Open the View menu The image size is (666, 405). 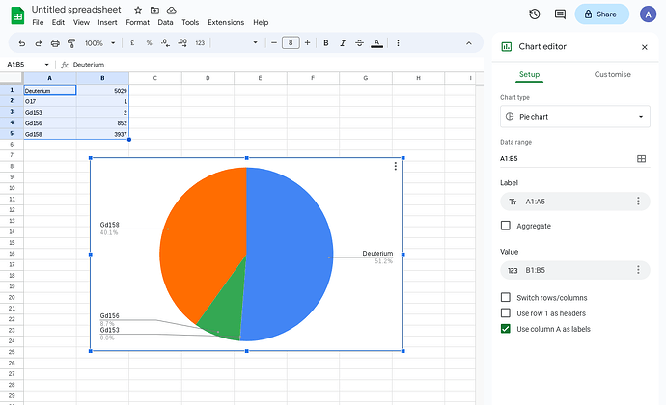(81, 22)
